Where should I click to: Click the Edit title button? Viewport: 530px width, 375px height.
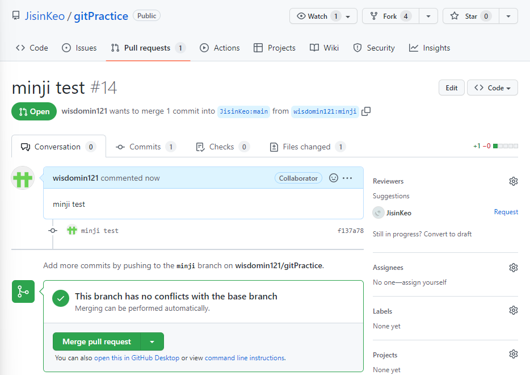point(451,88)
